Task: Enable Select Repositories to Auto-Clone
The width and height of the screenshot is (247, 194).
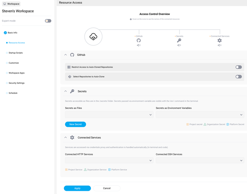Action: [x=238, y=76]
